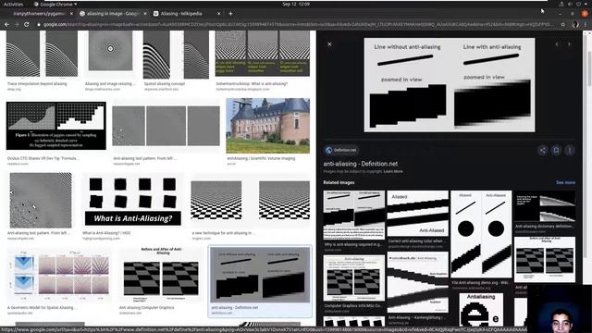The height and width of the screenshot is (333, 592).
Task: Open the Google Chrome app menu dropdown
Action: [55, 4]
